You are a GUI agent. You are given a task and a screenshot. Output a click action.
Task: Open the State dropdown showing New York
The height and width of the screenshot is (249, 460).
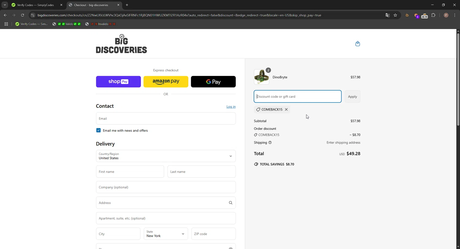pyautogui.click(x=166, y=234)
